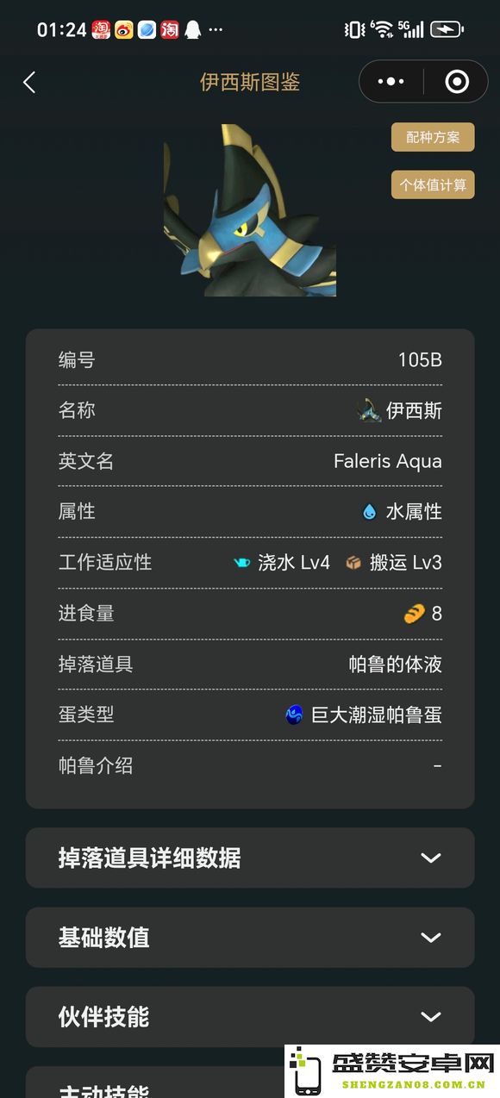
Task: Tap the 伊西斯图鉴 page title
Action: [250, 82]
